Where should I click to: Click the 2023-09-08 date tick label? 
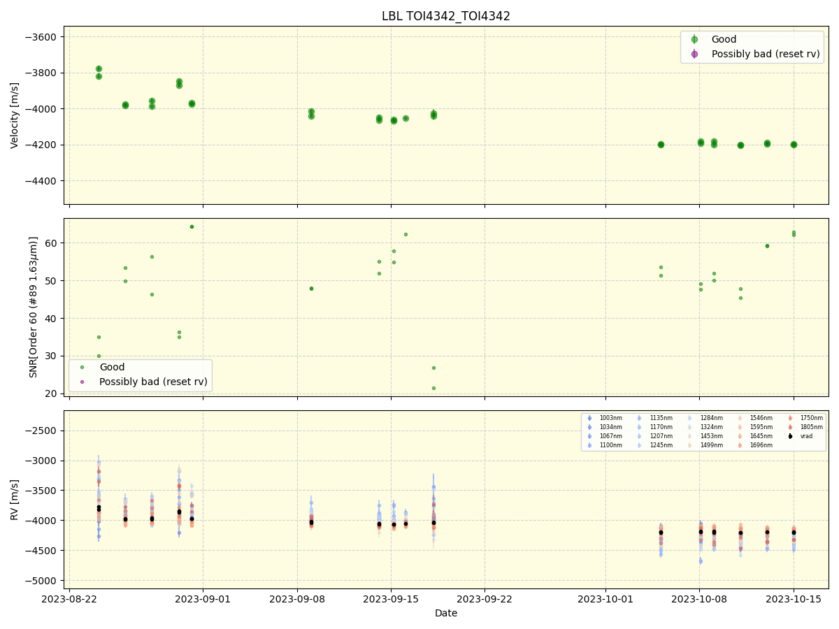[x=297, y=599]
